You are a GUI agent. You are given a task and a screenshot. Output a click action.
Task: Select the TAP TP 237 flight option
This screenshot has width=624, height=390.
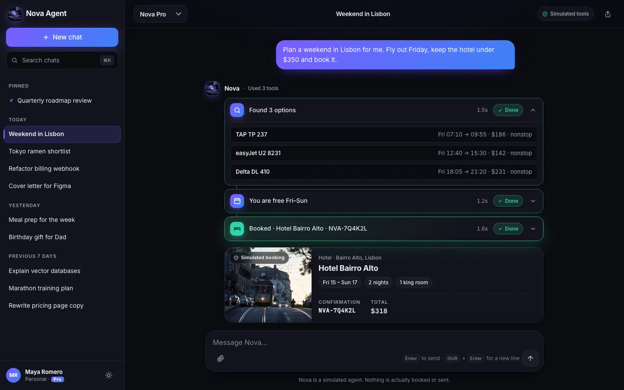coord(384,134)
